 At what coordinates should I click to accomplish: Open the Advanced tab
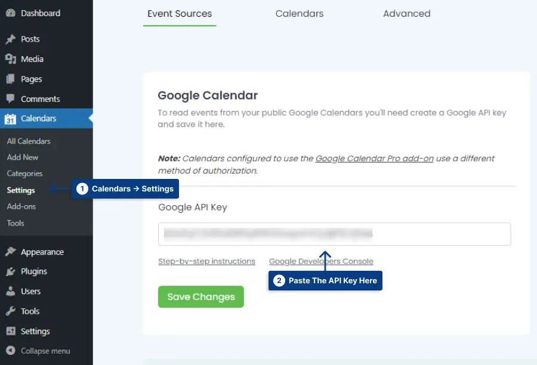(x=406, y=13)
